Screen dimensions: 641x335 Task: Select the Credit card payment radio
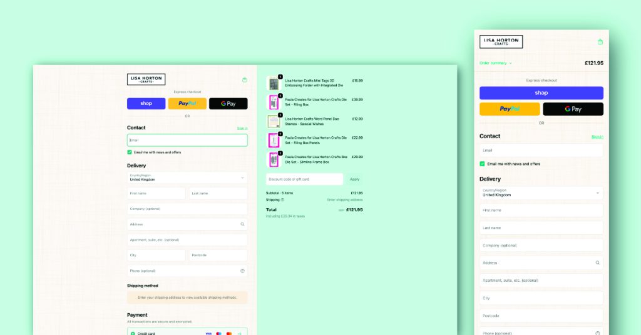133,333
